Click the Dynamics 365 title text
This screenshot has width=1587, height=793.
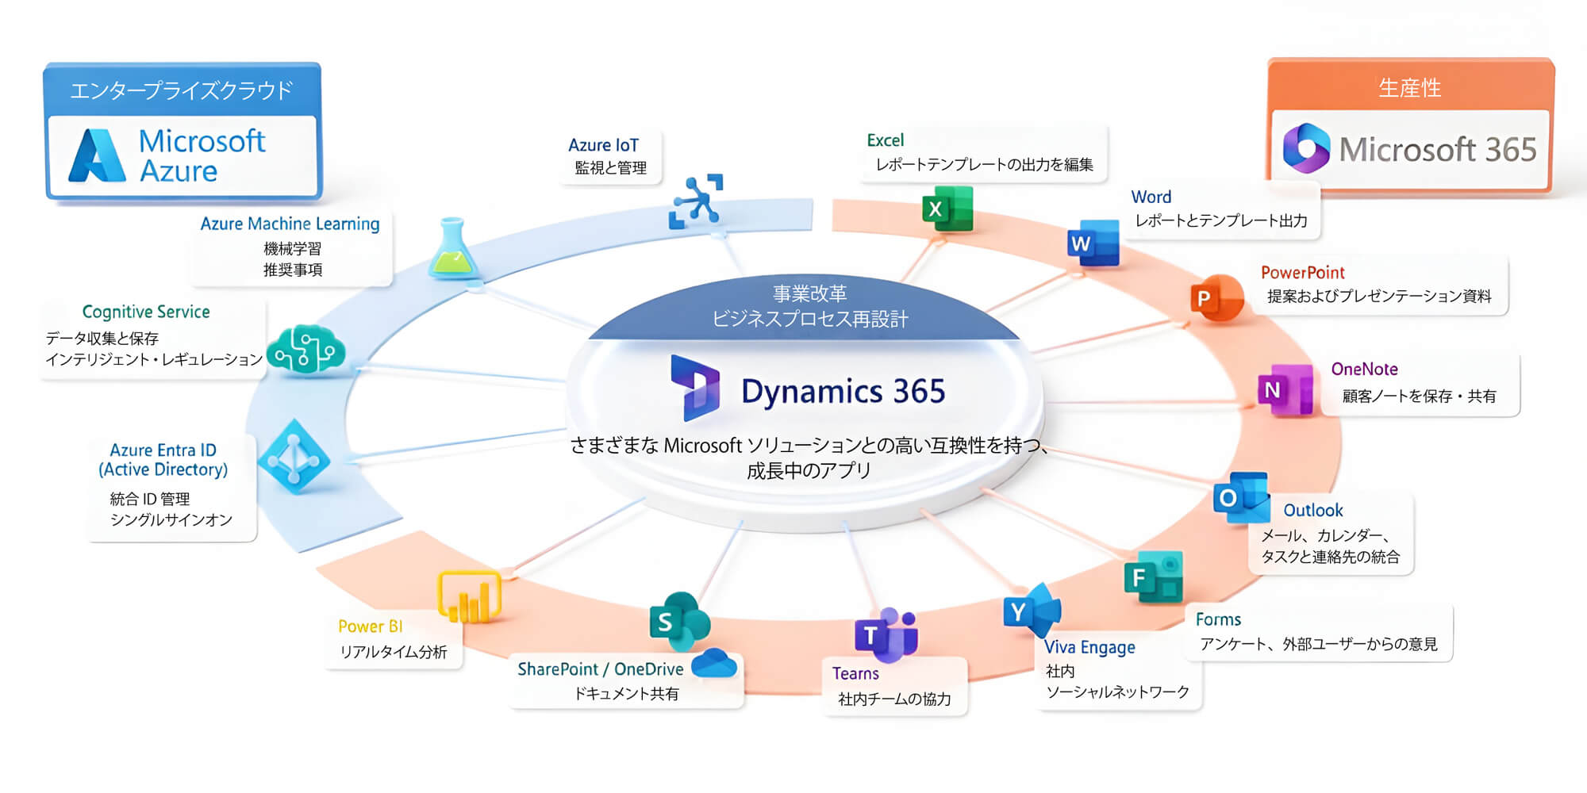(x=843, y=391)
